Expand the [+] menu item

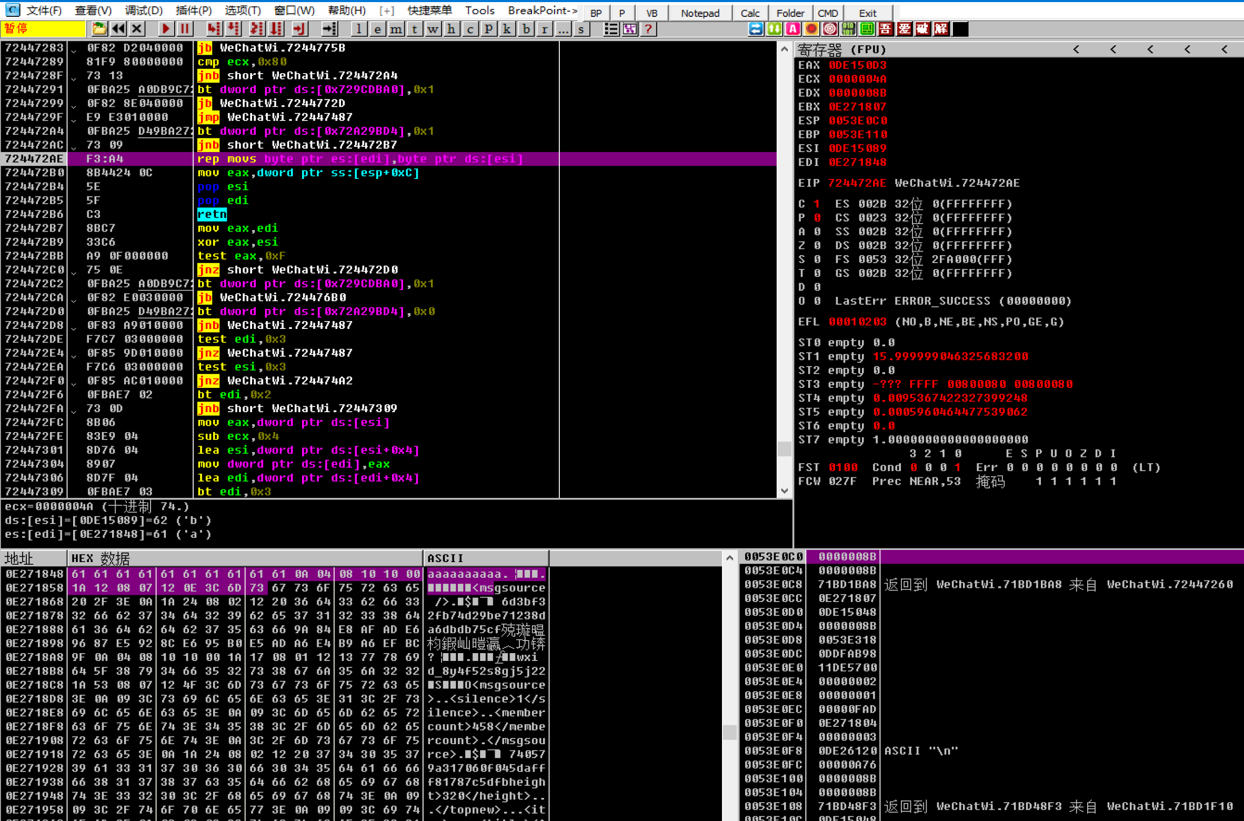(386, 11)
